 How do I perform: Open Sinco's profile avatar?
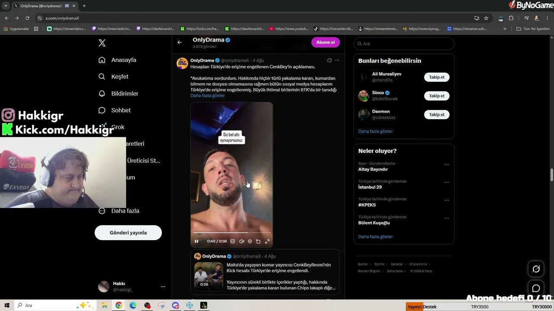pos(364,96)
